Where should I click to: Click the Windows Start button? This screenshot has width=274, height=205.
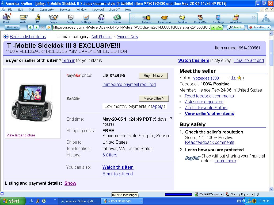13,201
